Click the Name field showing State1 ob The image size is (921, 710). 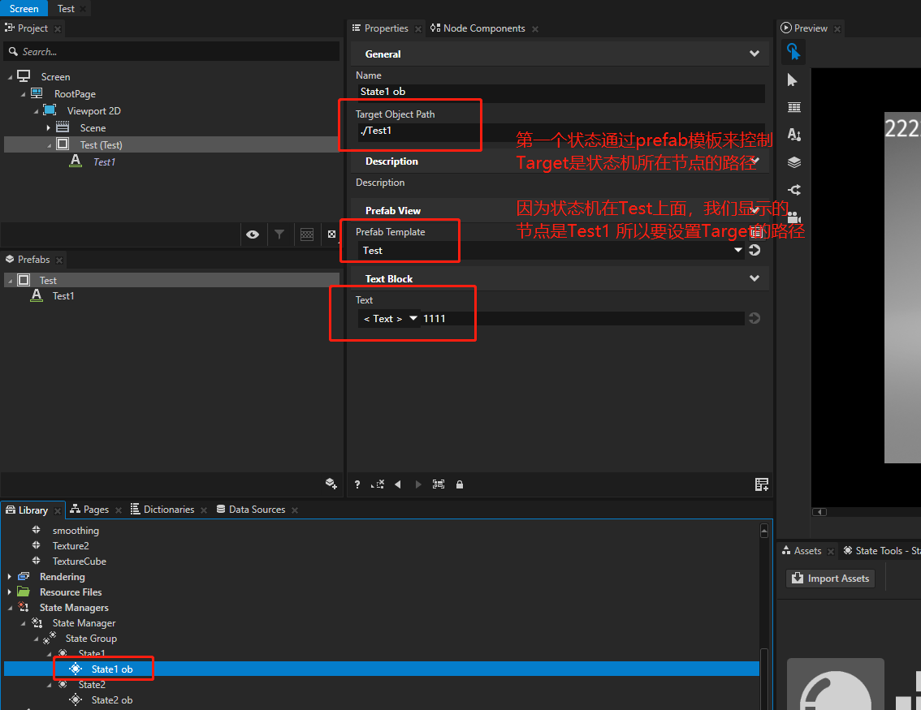pyautogui.click(x=561, y=92)
